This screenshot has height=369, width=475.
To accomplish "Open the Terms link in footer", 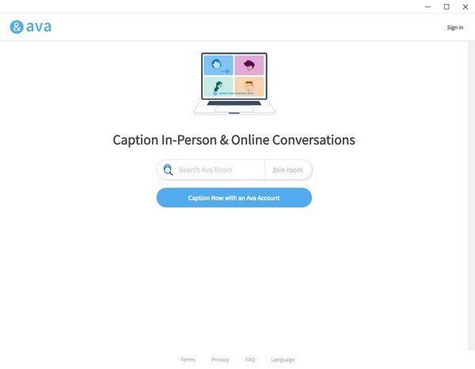I will pyautogui.click(x=188, y=359).
